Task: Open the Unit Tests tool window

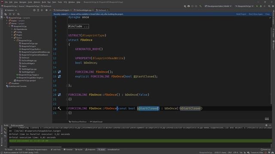Action: pyautogui.click(x=55, y=150)
